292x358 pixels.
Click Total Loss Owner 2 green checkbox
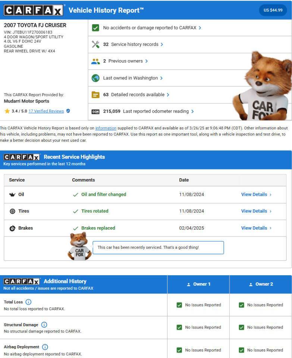(242, 305)
